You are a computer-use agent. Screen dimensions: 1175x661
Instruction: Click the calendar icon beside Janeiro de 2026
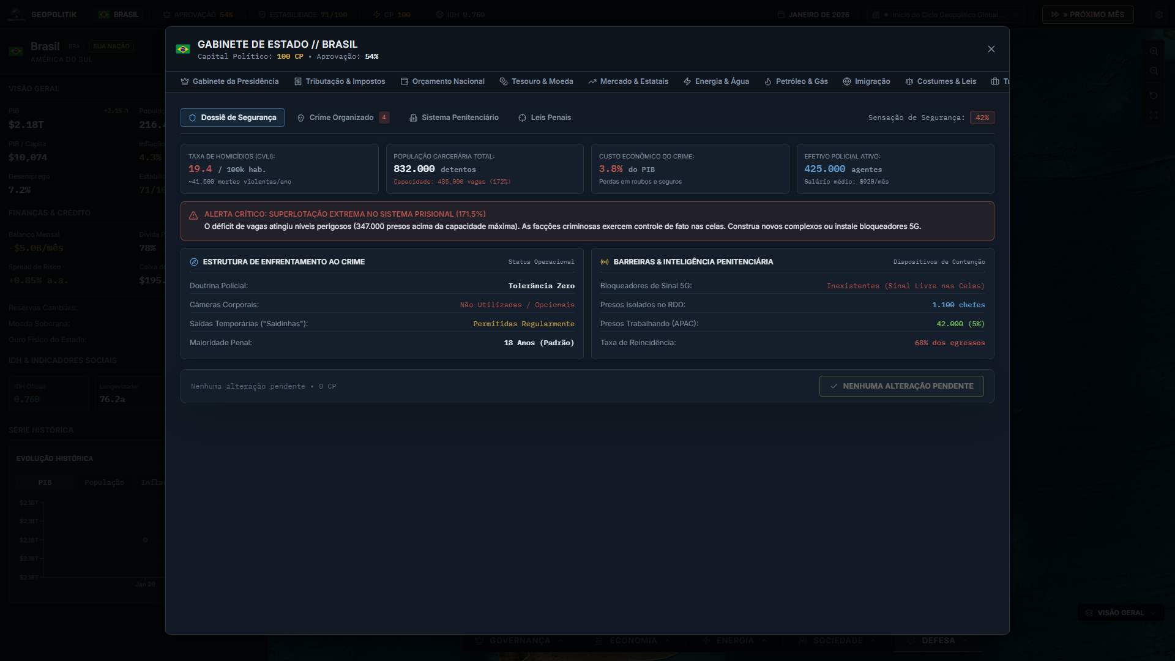pos(781,15)
